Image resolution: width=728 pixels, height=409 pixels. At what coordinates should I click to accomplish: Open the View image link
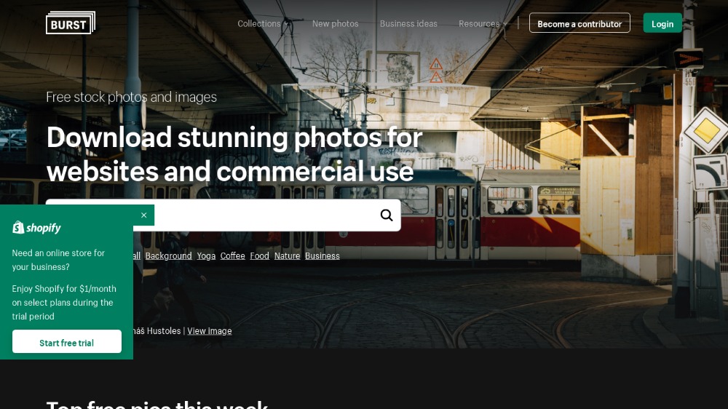pos(209,331)
